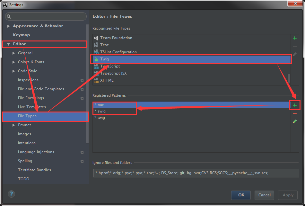This screenshot has width=305, height=206.
Task: Click the file types list scrollbar
Action: point(289,78)
